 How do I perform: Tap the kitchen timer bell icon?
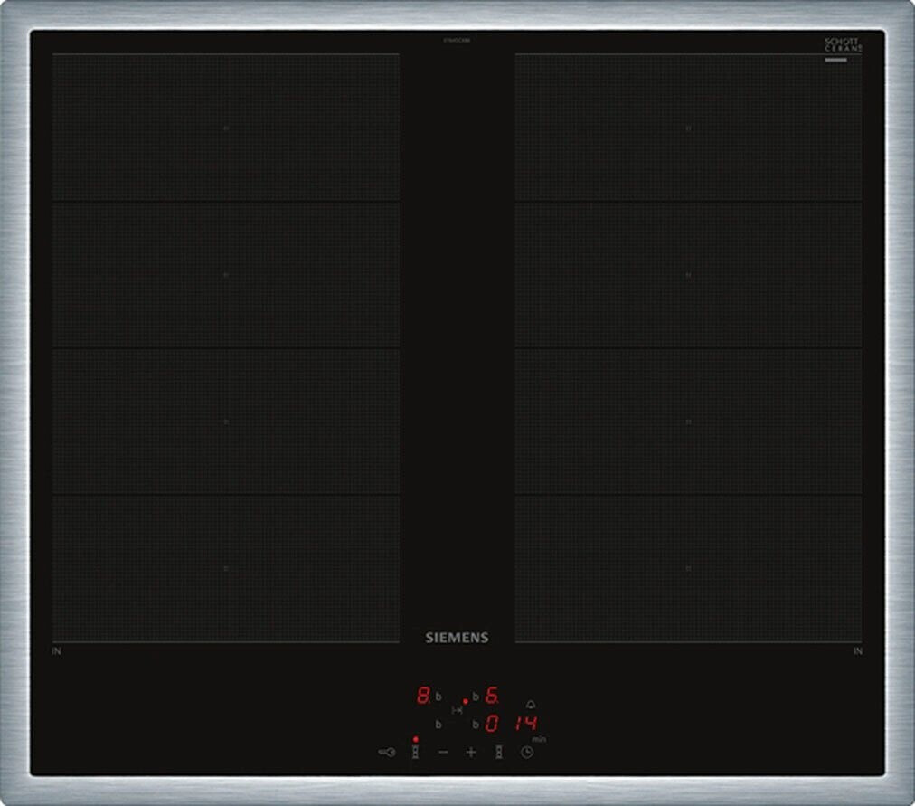click(530, 704)
